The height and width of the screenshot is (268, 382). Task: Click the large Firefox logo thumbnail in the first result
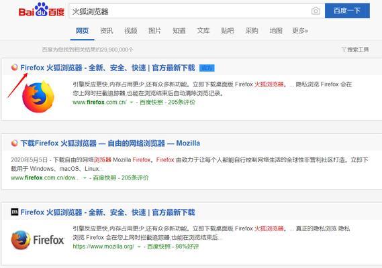(38, 96)
